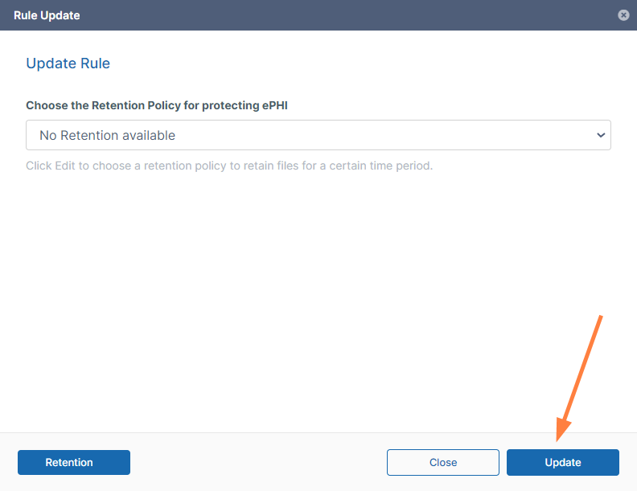The height and width of the screenshot is (491, 637).
Task: Click blank footer area between Retention and Close
Action: click(x=257, y=462)
